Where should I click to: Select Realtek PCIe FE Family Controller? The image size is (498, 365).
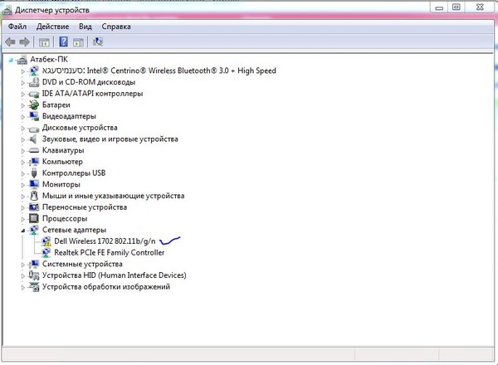click(110, 253)
